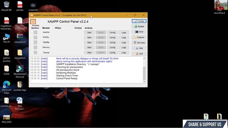Click the log scrollbar down arrow

(x=144, y=81)
